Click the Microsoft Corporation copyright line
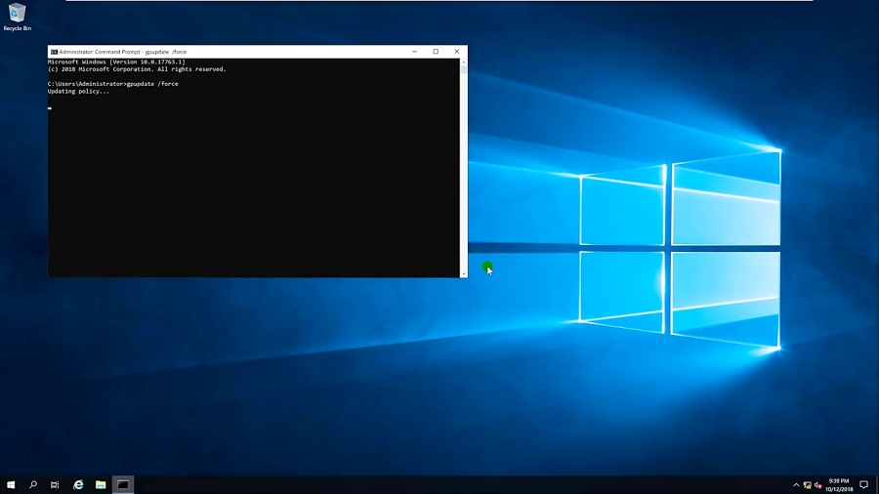 click(x=137, y=69)
